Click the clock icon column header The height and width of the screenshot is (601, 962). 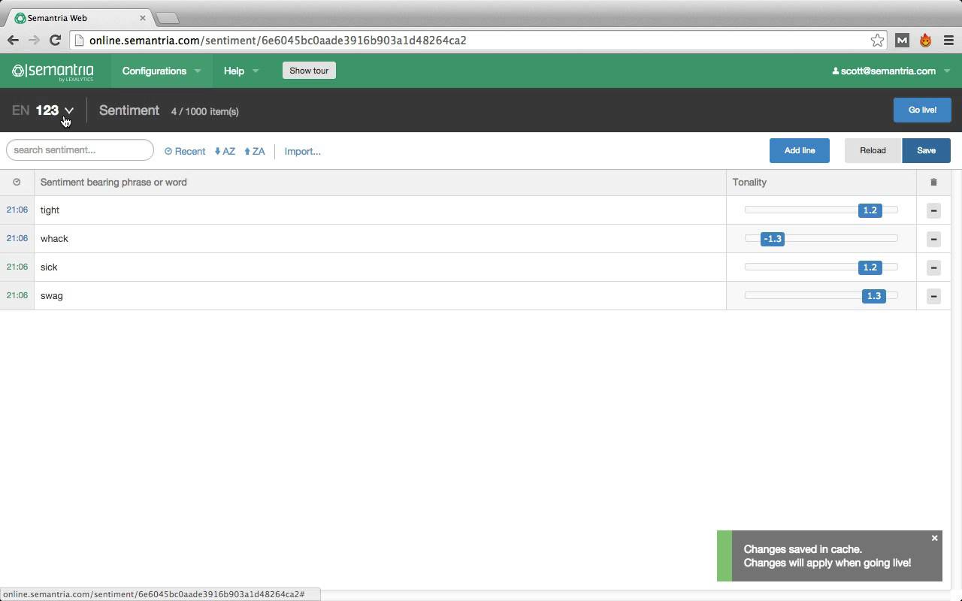point(17,182)
